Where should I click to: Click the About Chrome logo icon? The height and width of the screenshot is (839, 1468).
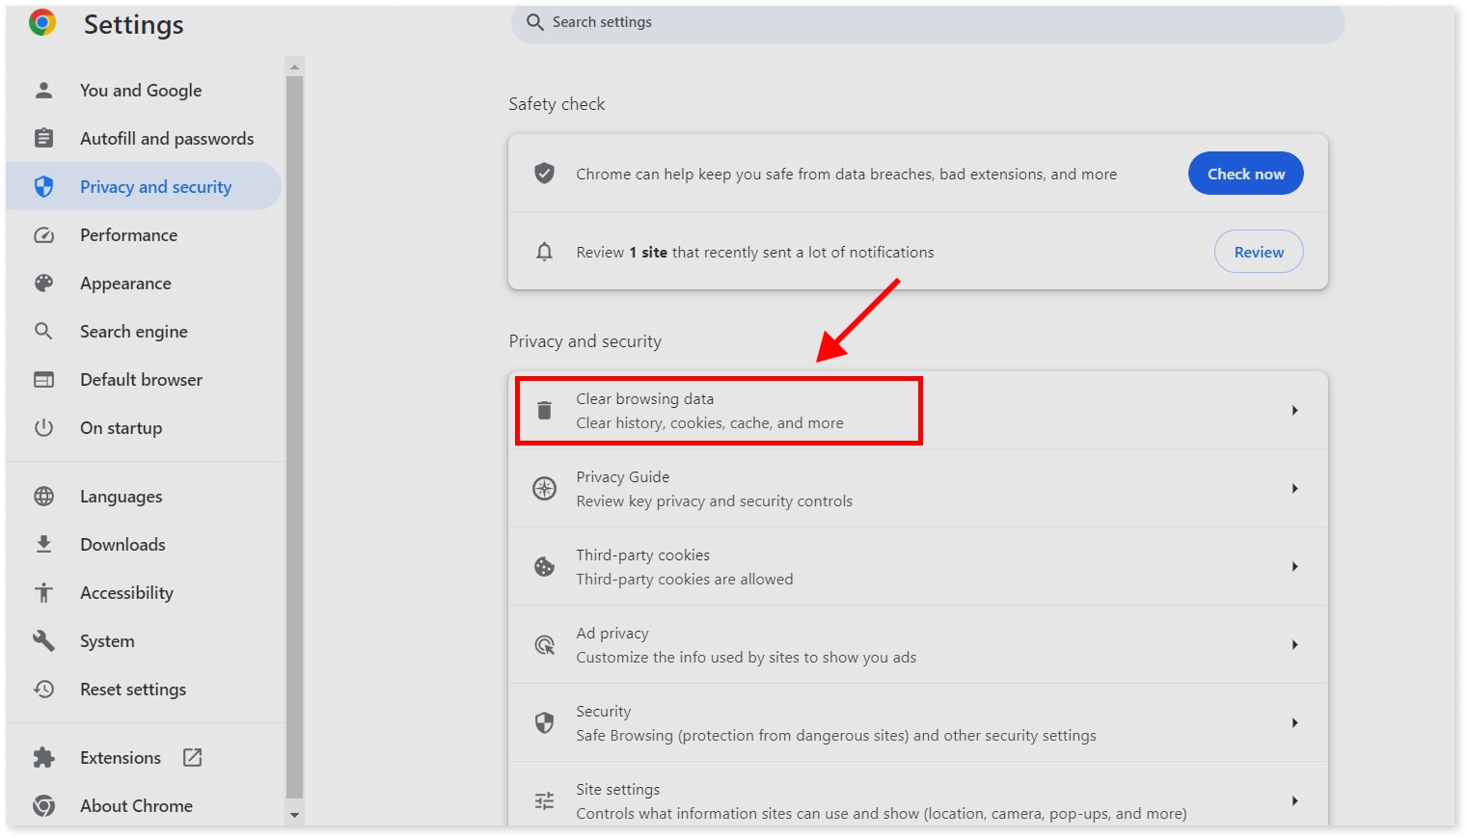43,805
